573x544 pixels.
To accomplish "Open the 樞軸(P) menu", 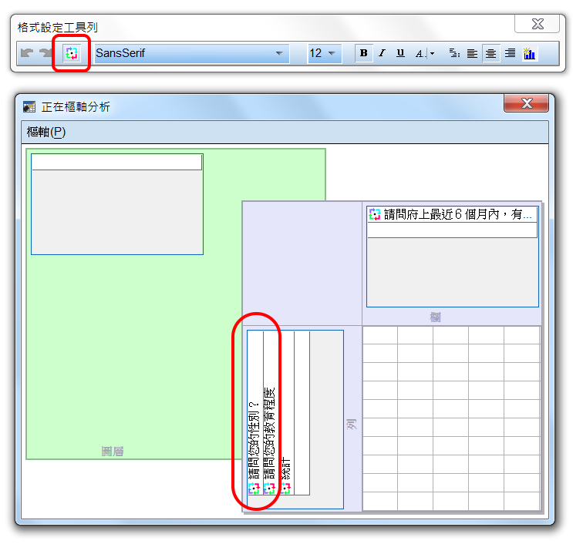I will [46, 132].
